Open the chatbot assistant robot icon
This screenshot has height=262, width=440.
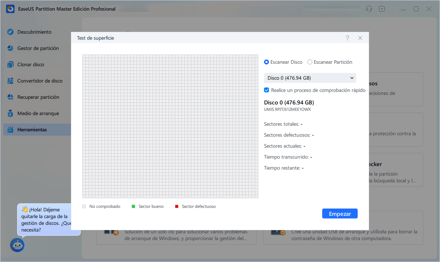coord(17,245)
